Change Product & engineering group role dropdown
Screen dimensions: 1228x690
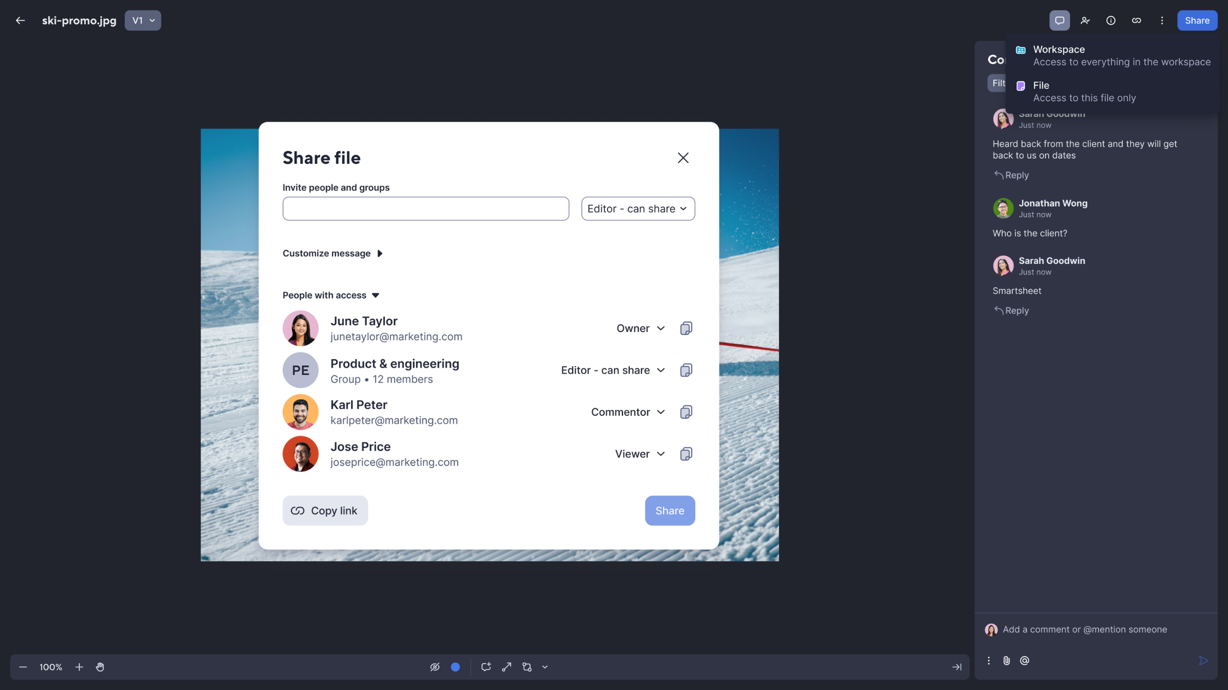pos(613,370)
